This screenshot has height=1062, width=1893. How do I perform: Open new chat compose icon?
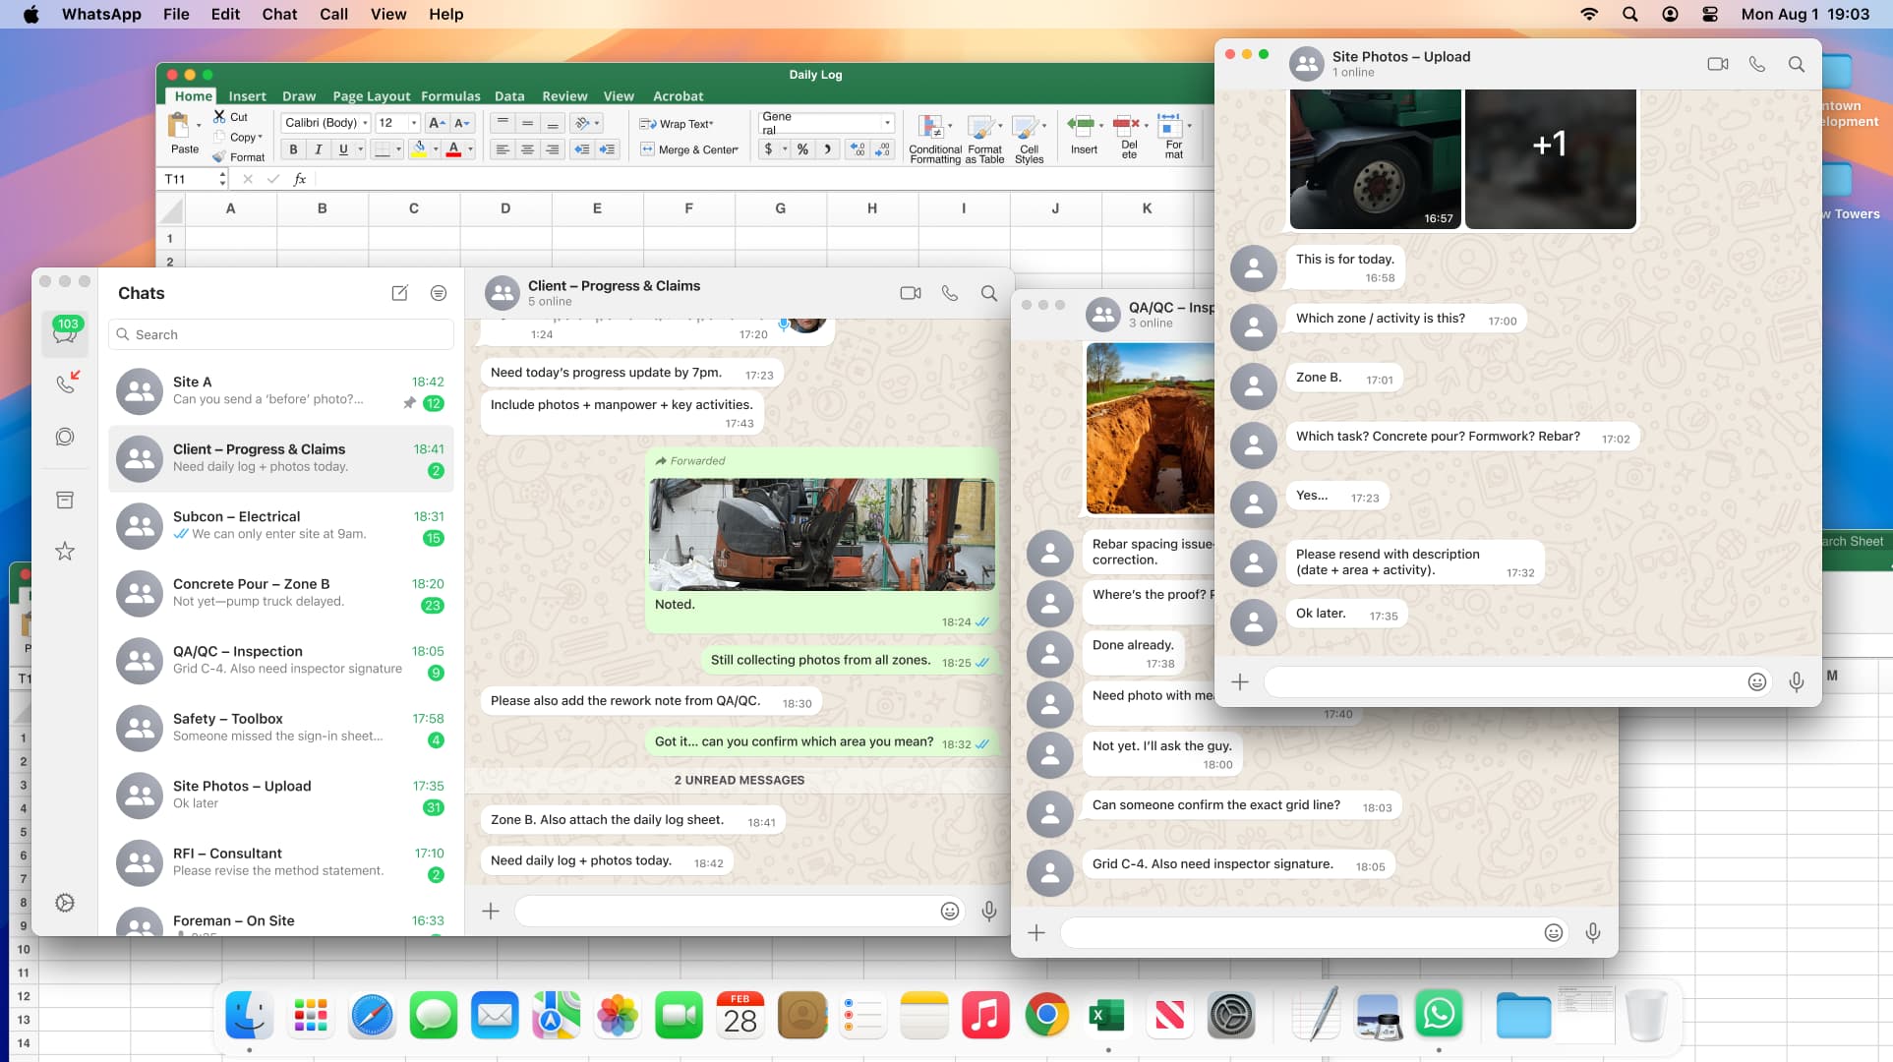point(399,293)
